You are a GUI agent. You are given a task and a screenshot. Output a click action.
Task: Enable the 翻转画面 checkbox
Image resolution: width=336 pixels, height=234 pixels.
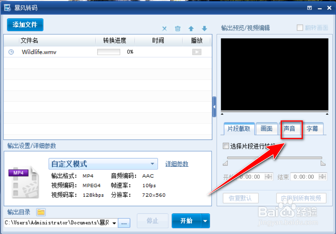pyautogui.click(x=300, y=27)
